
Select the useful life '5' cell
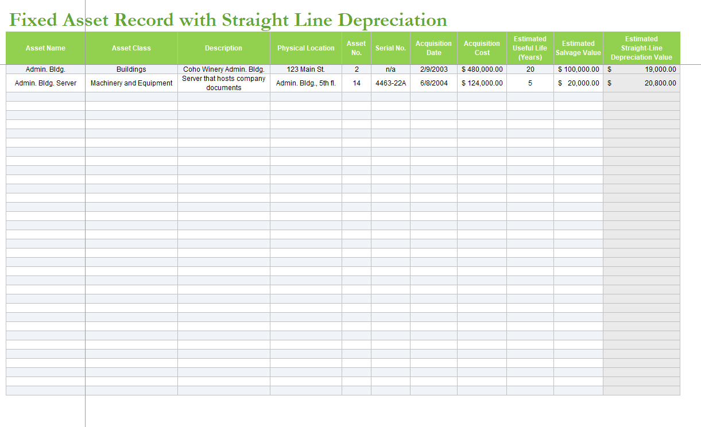pyautogui.click(x=530, y=83)
